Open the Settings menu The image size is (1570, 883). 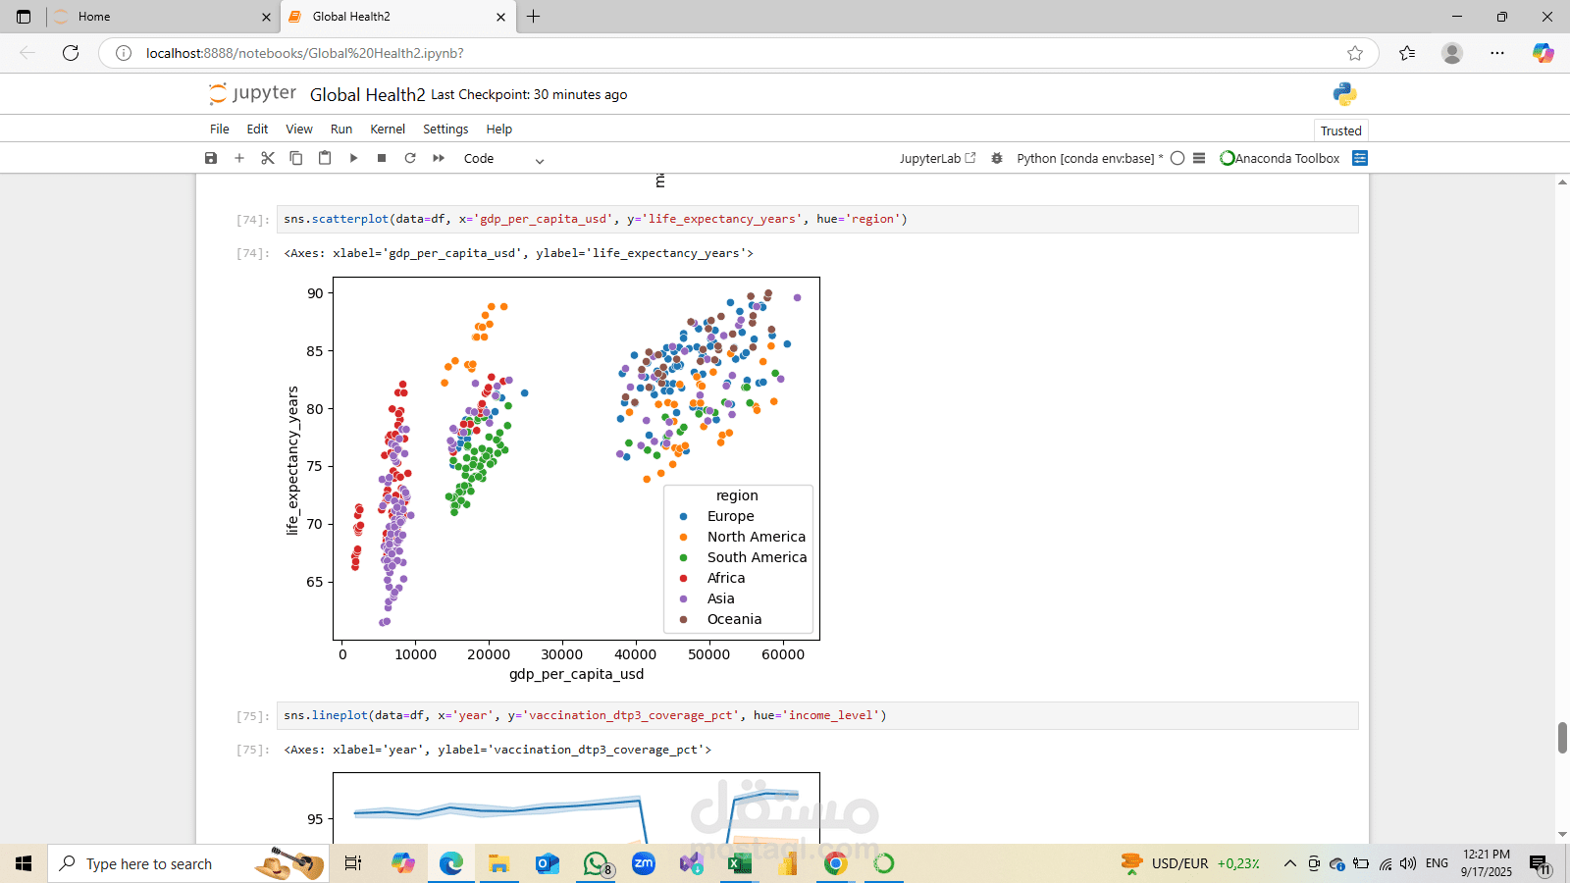point(445,130)
